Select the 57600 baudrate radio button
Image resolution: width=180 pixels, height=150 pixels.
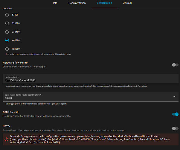pos(7,14)
